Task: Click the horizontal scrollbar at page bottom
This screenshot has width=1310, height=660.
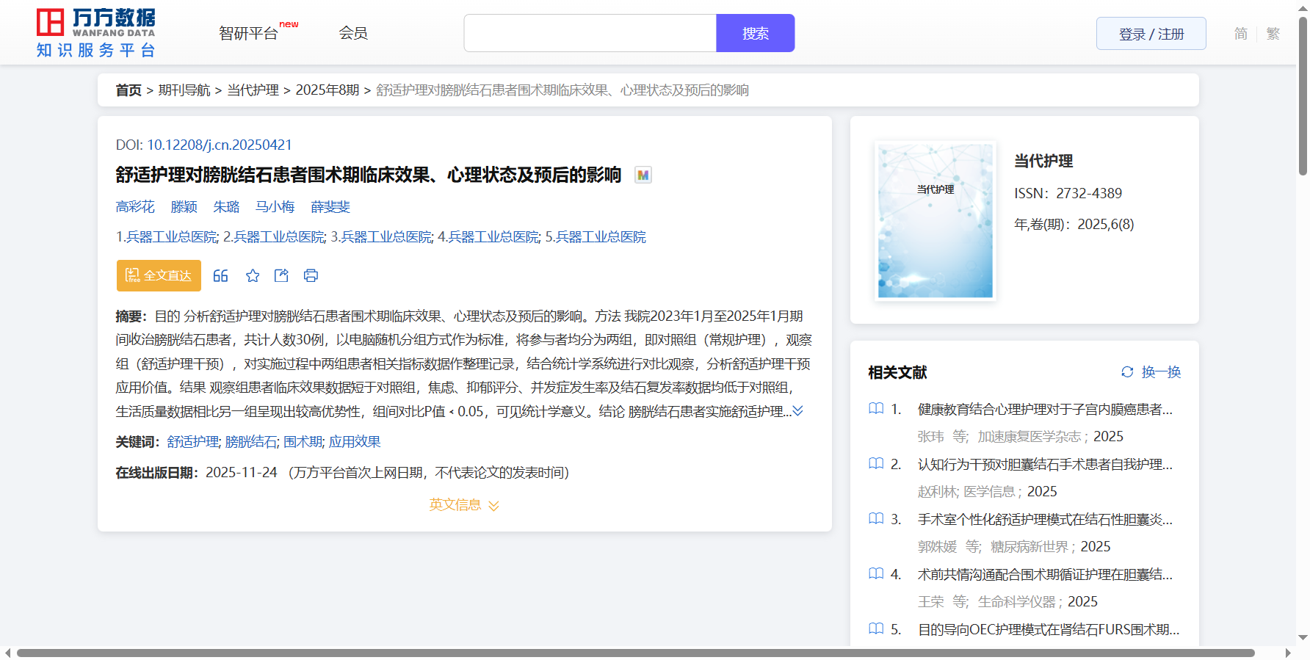Action: (635, 653)
